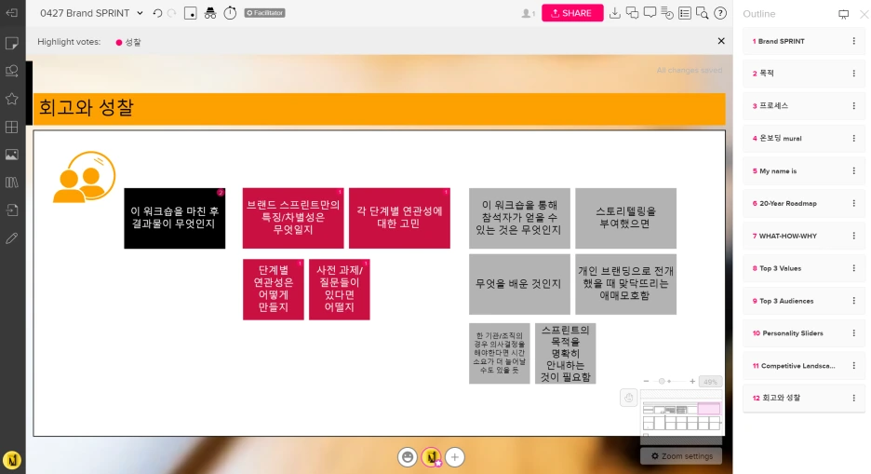
Task: Start presentation mode from Outline panel
Action: pos(843,15)
